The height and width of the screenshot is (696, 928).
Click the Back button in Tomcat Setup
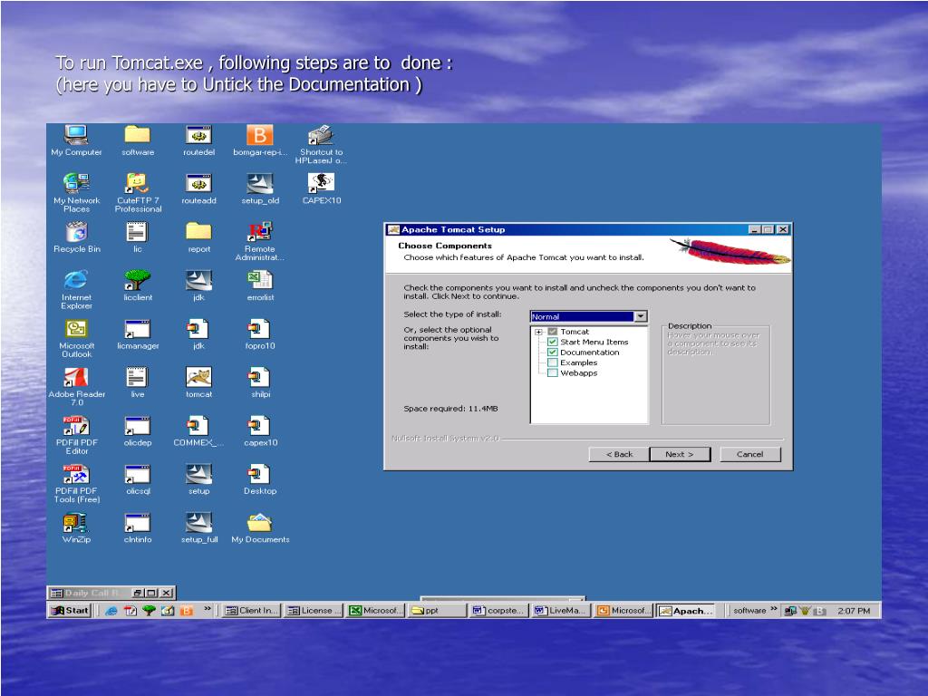pyautogui.click(x=619, y=454)
